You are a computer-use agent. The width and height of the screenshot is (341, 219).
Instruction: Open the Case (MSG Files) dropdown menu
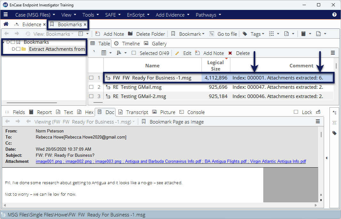coord(35,15)
